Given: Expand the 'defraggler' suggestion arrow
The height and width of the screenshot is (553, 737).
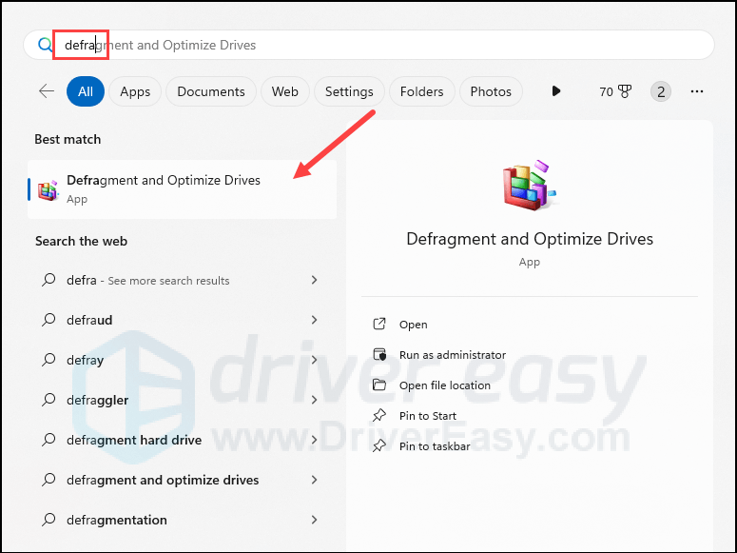Looking at the screenshot, I should click(x=314, y=400).
